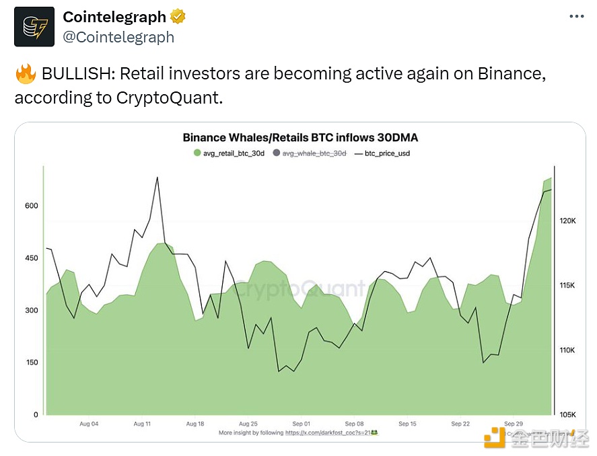This screenshot has width=597, height=456.
Task: Click the gray whale legend dot
Action: tap(277, 153)
